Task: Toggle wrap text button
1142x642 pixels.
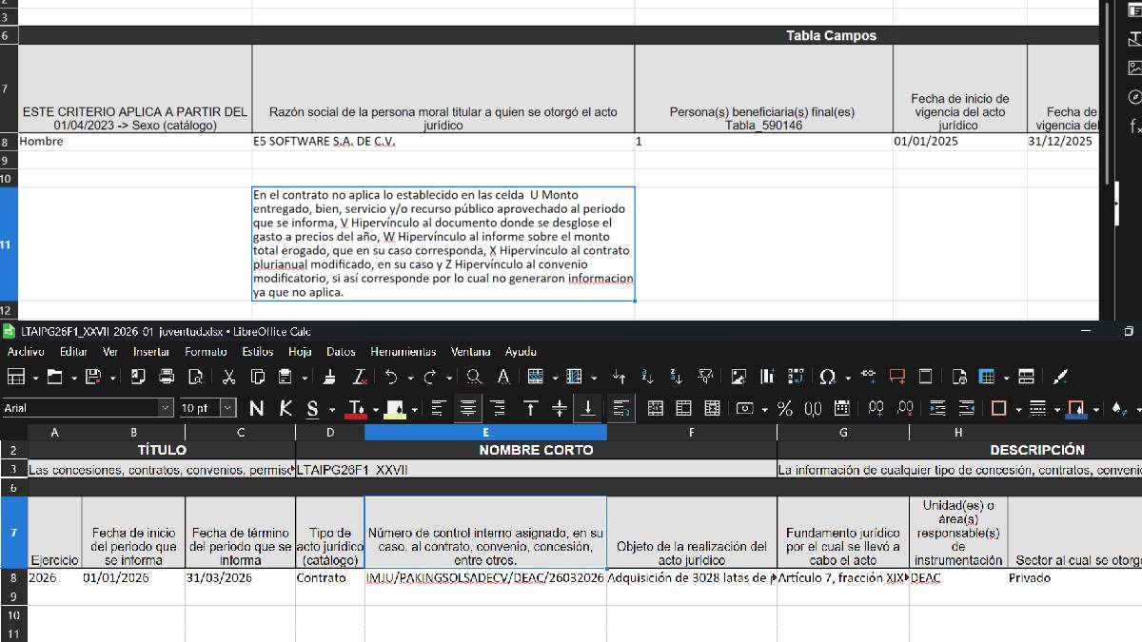Action: coord(621,409)
